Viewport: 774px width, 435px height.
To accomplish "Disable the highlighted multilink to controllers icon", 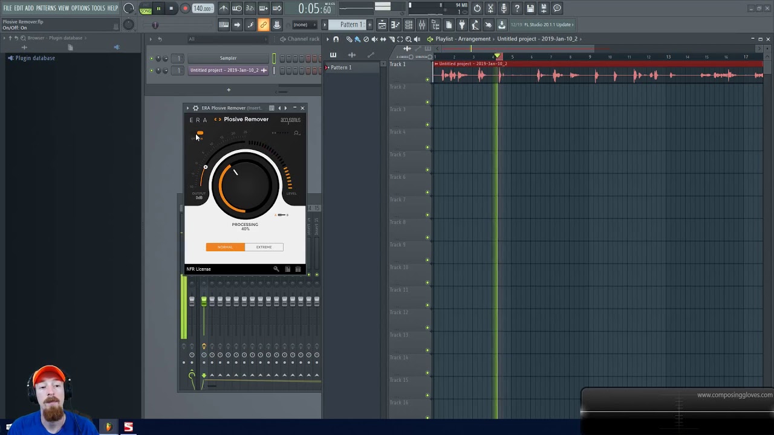I will click(x=264, y=25).
